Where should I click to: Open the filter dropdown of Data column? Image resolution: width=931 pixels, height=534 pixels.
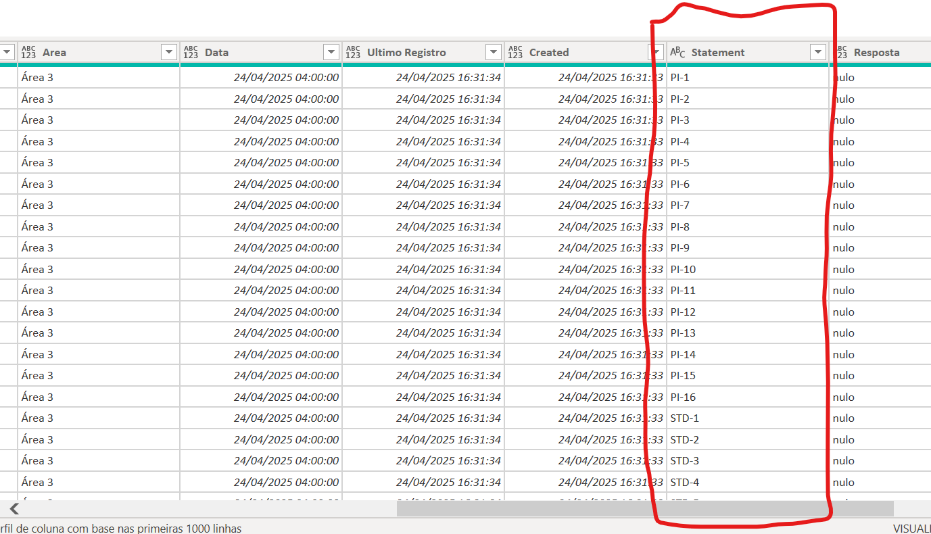[x=331, y=52]
